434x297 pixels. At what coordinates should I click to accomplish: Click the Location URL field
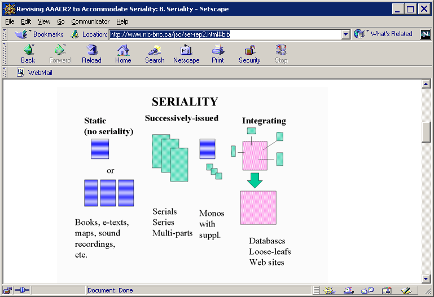pyautogui.click(x=226, y=34)
